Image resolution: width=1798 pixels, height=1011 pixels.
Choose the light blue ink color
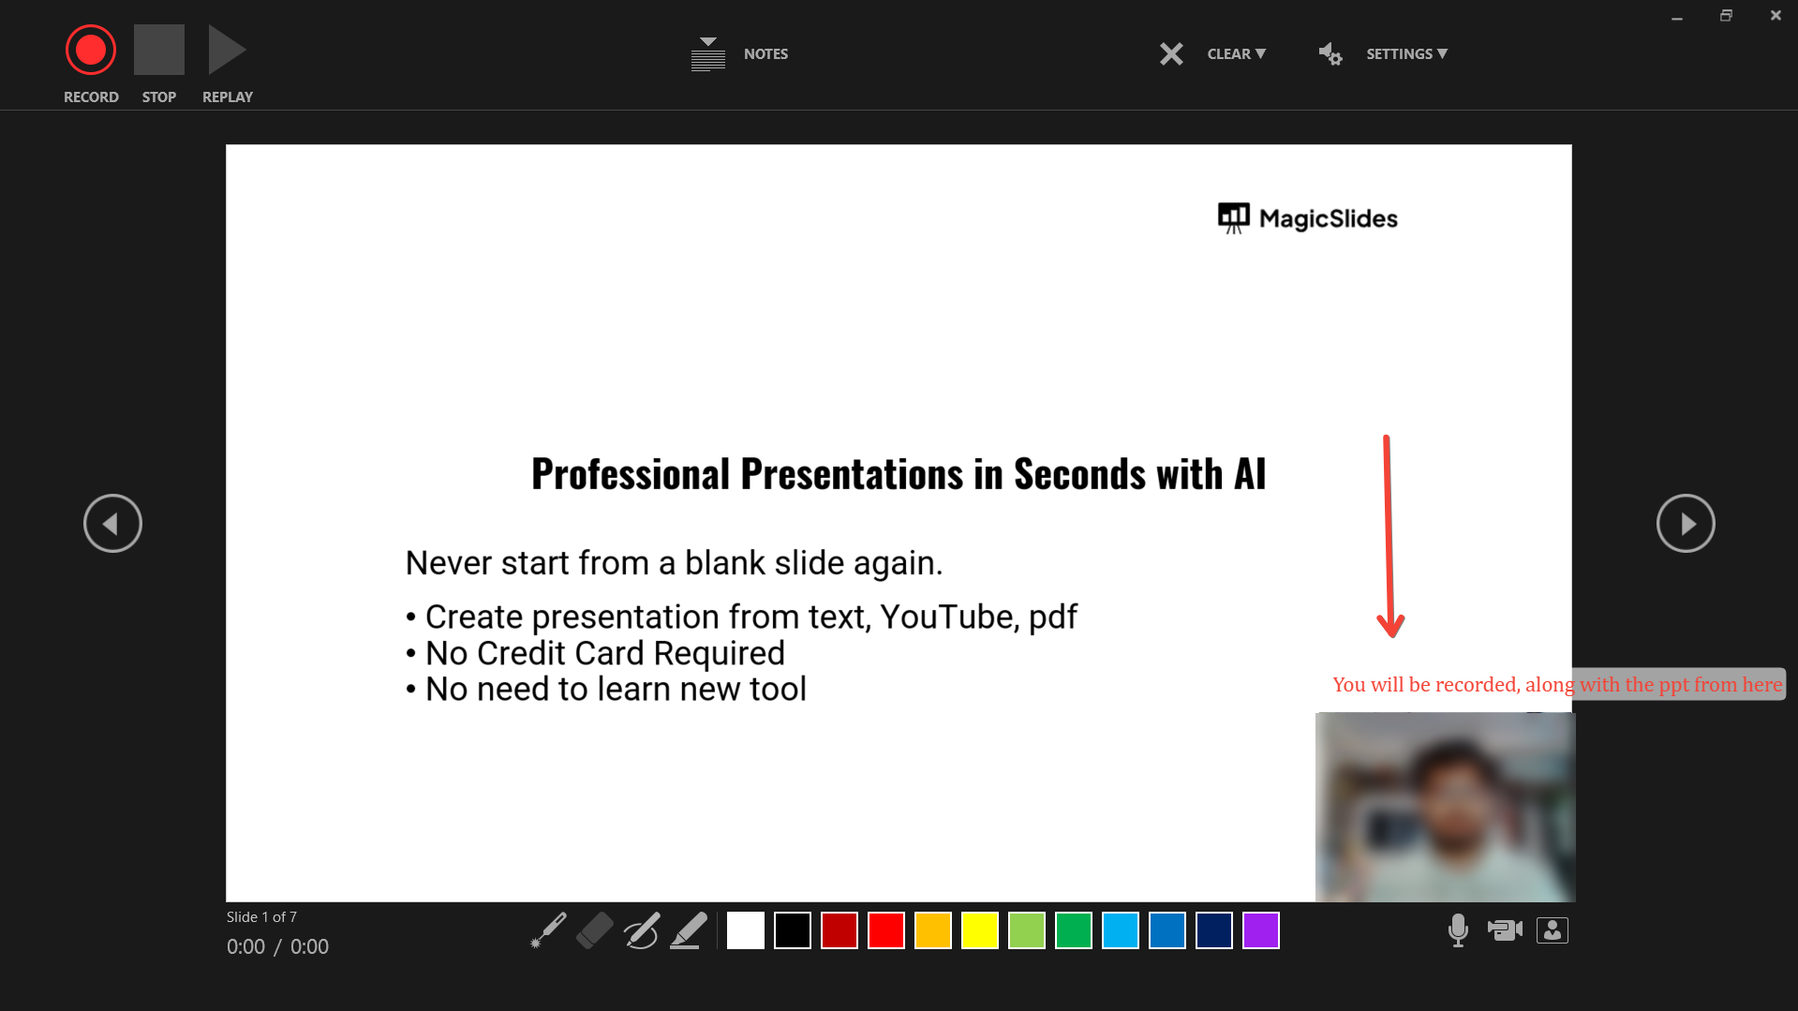coord(1121,930)
